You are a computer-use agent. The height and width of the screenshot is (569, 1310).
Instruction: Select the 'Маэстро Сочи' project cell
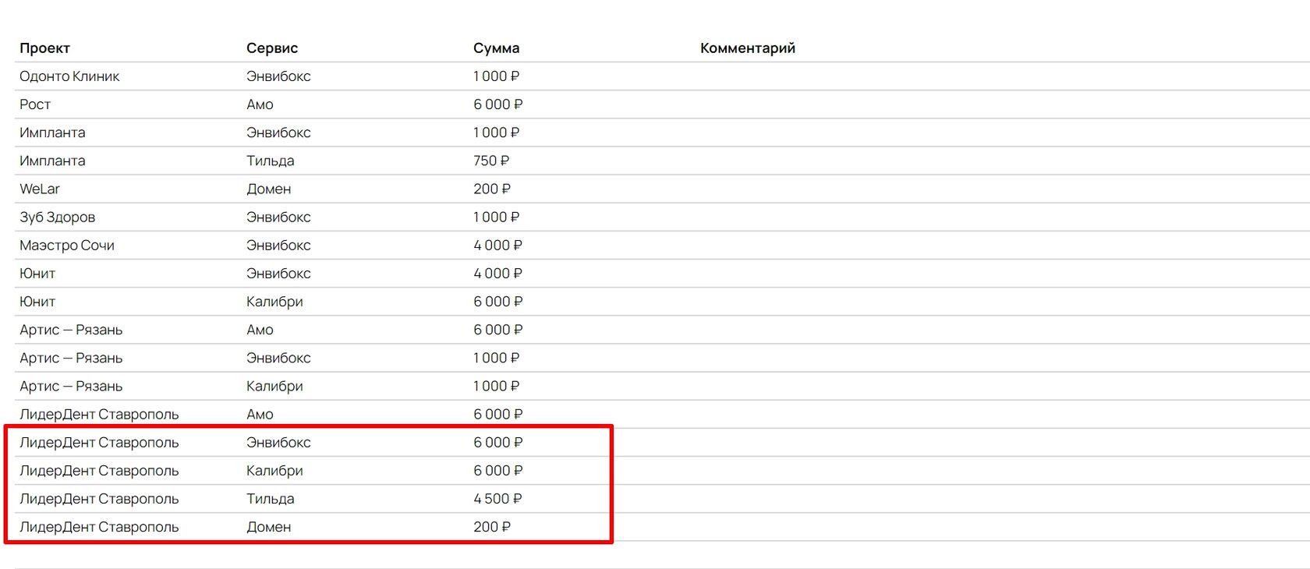click(x=67, y=246)
